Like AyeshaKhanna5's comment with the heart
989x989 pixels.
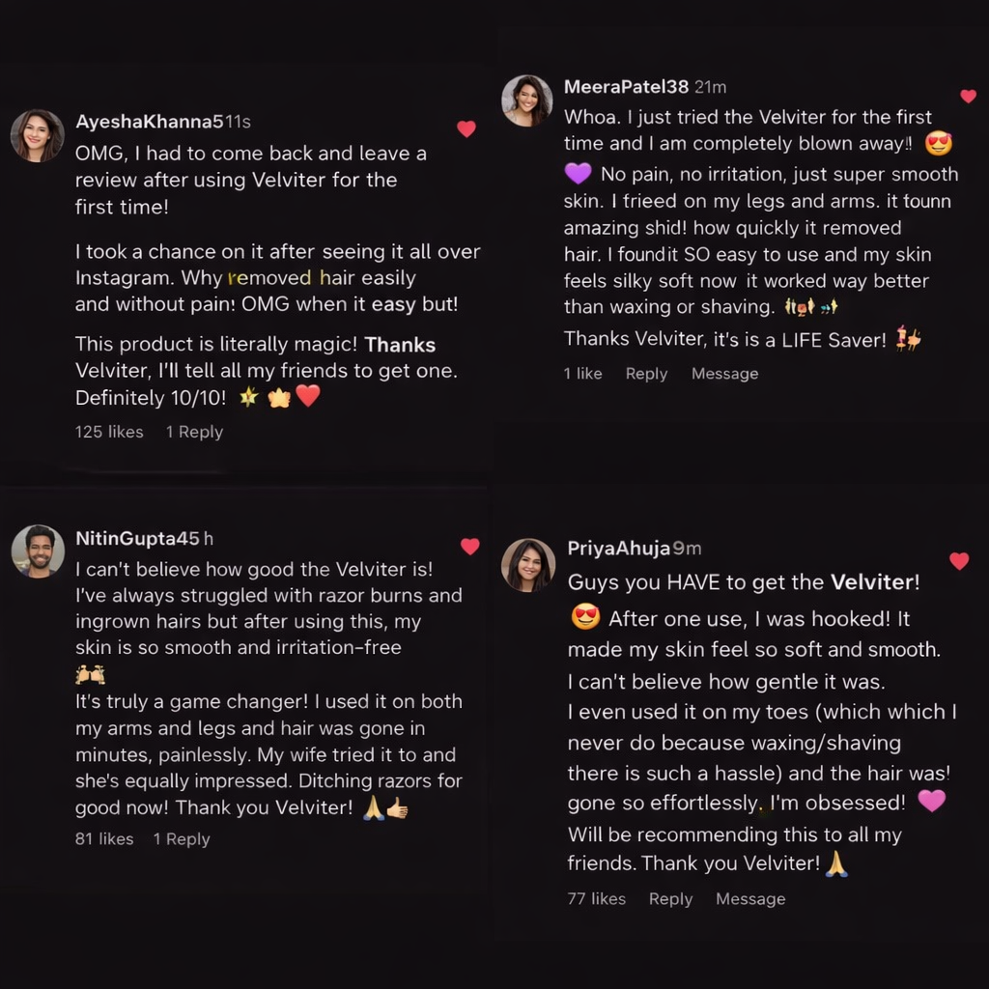tap(466, 128)
